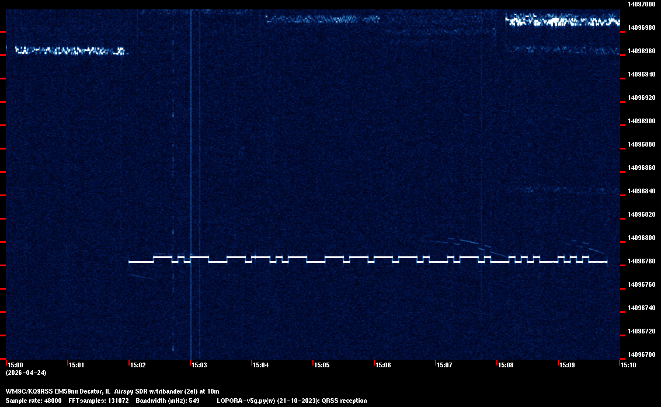This screenshot has width=661, height=407.
Task: Click the WM9C/KQ9RSS station callsign text
Action: tap(29, 391)
